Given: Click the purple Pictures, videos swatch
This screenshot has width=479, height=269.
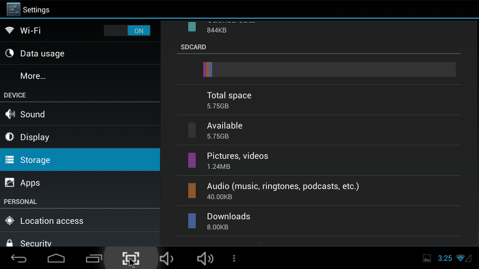Looking at the screenshot, I should click(x=192, y=160).
